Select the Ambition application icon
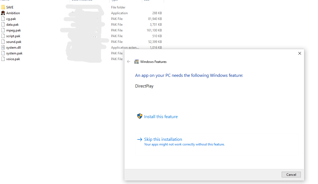This screenshot has width=318, height=184. click(3, 13)
